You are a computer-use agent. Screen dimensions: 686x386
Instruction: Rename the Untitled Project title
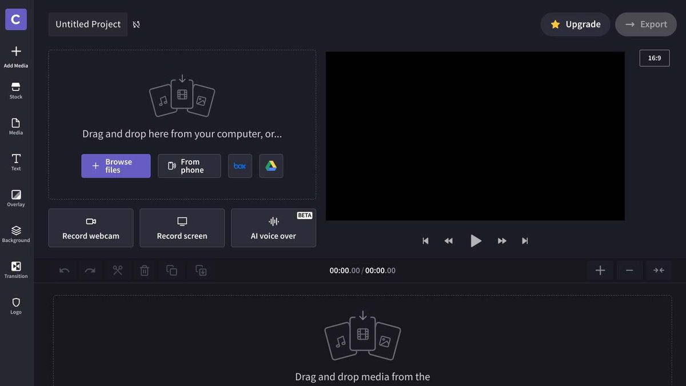point(87,24)
